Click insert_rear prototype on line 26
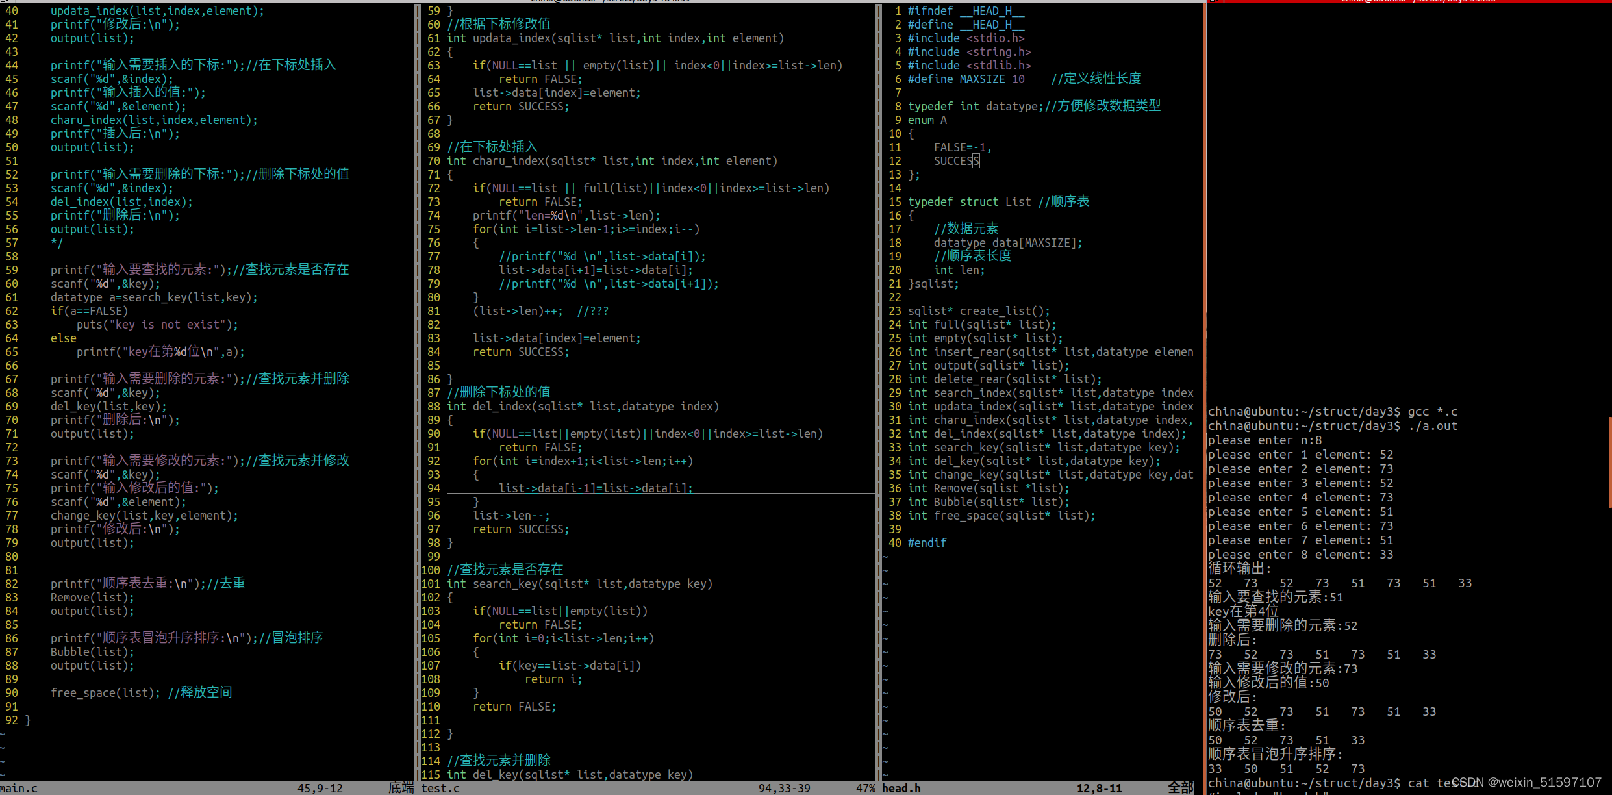 coord(1051,352)
